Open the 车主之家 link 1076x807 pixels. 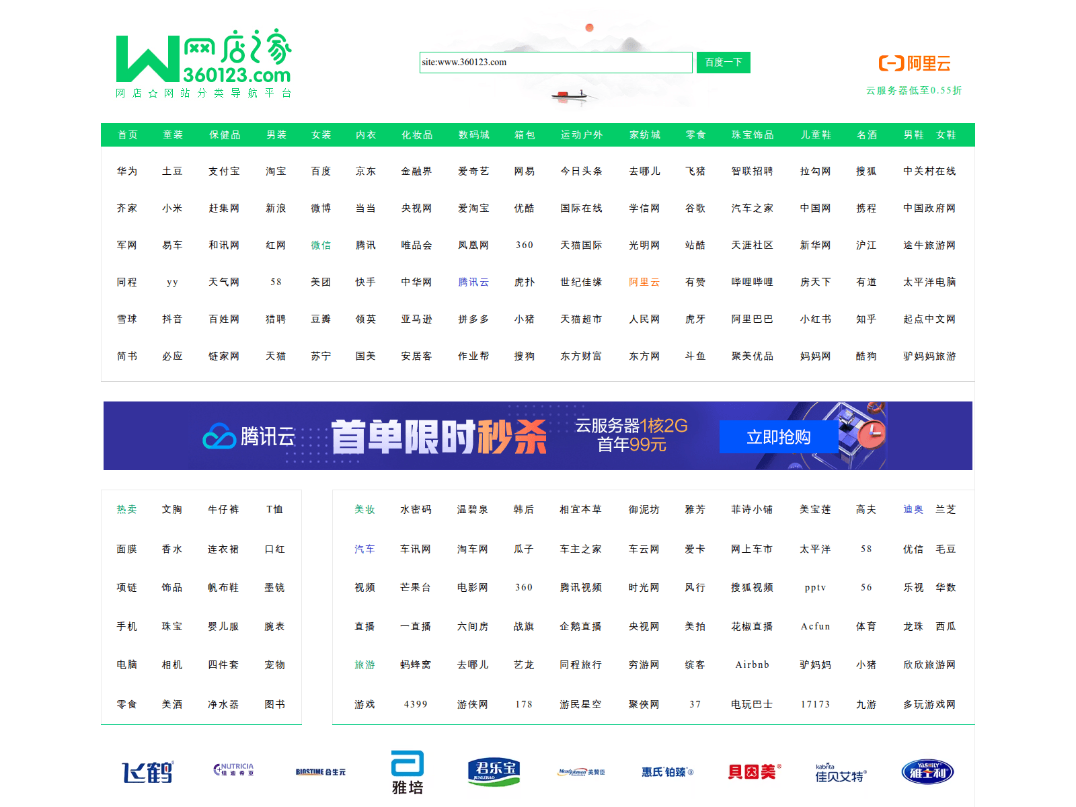[x=580, y=549]
